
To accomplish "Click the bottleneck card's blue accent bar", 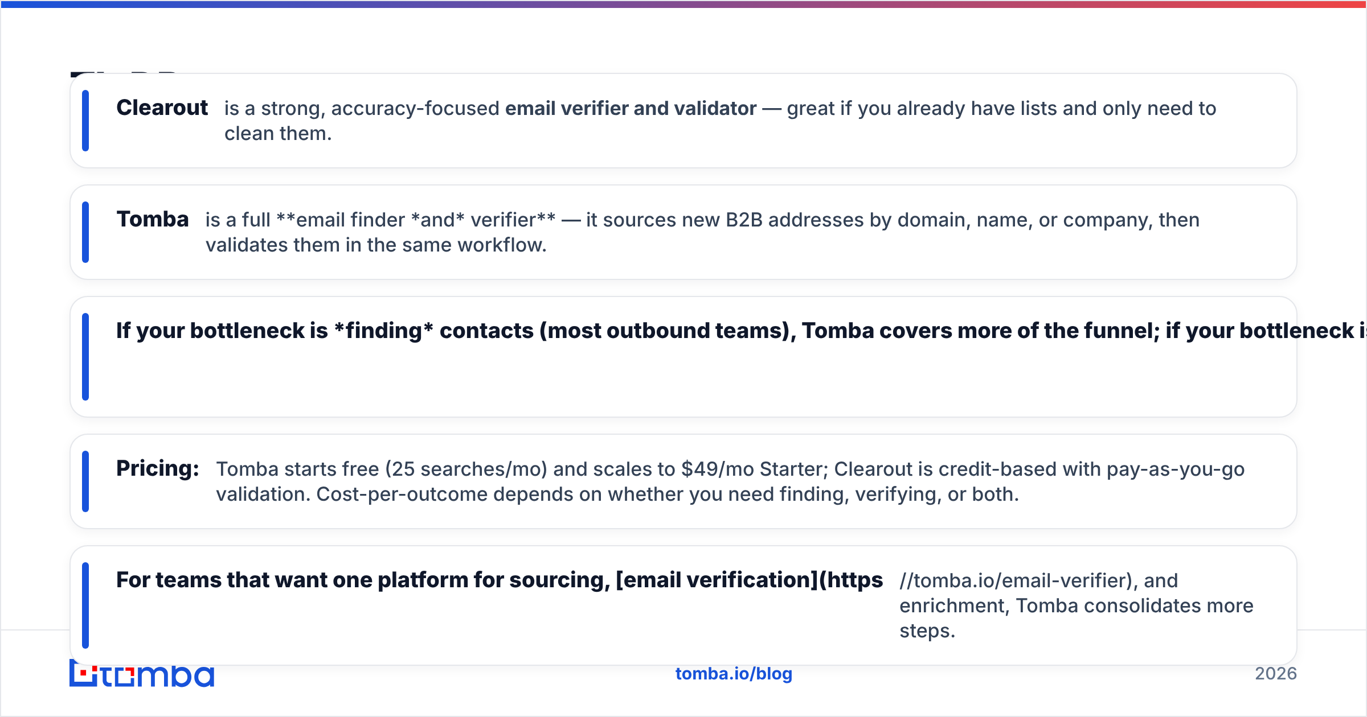I will click(x=85, y=357).
